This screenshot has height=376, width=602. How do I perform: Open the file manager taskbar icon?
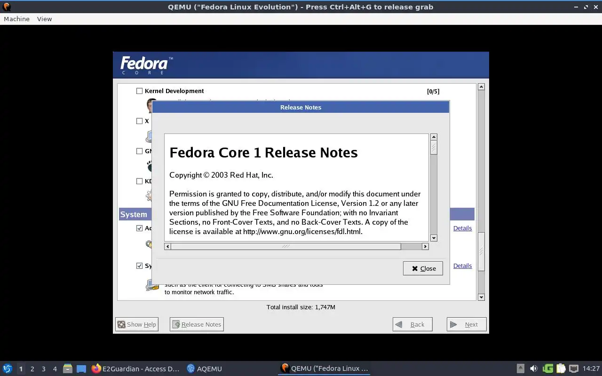click(68, 368)
